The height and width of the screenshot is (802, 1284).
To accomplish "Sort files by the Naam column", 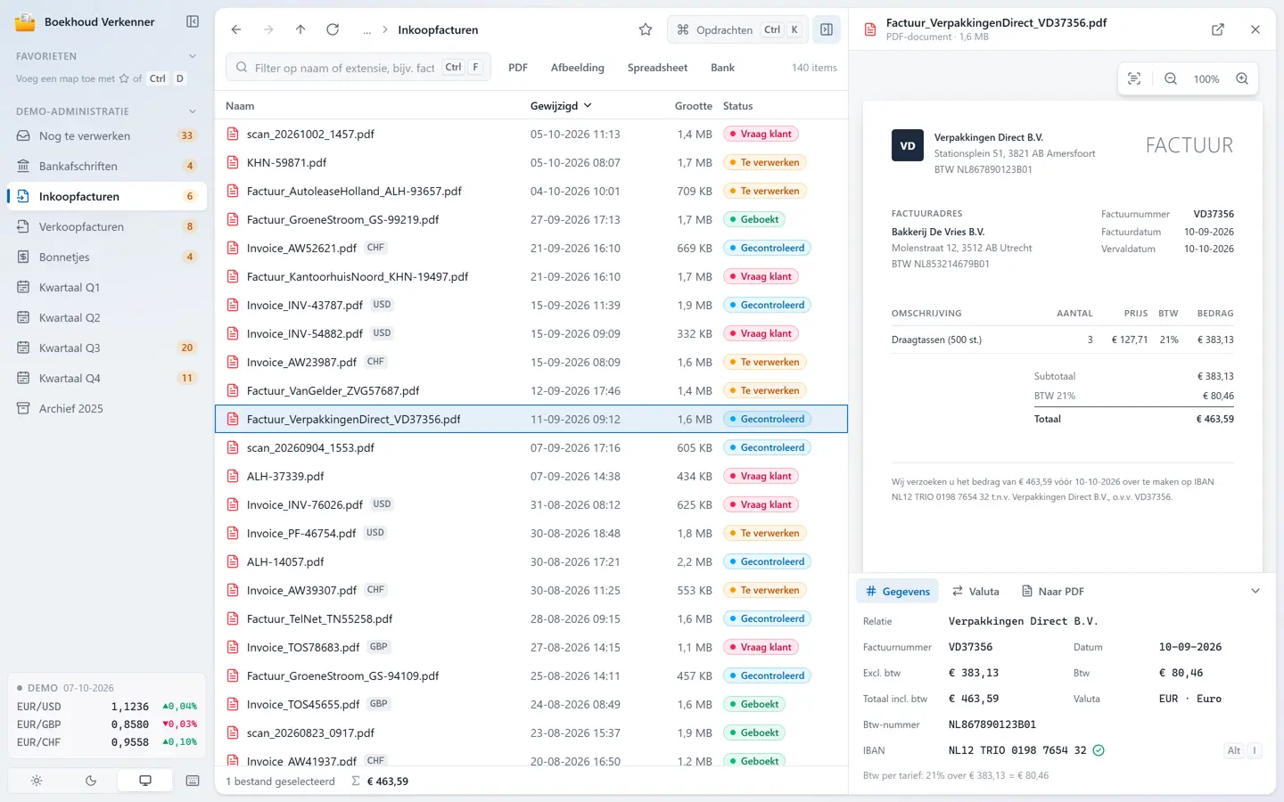I will 240,106.
